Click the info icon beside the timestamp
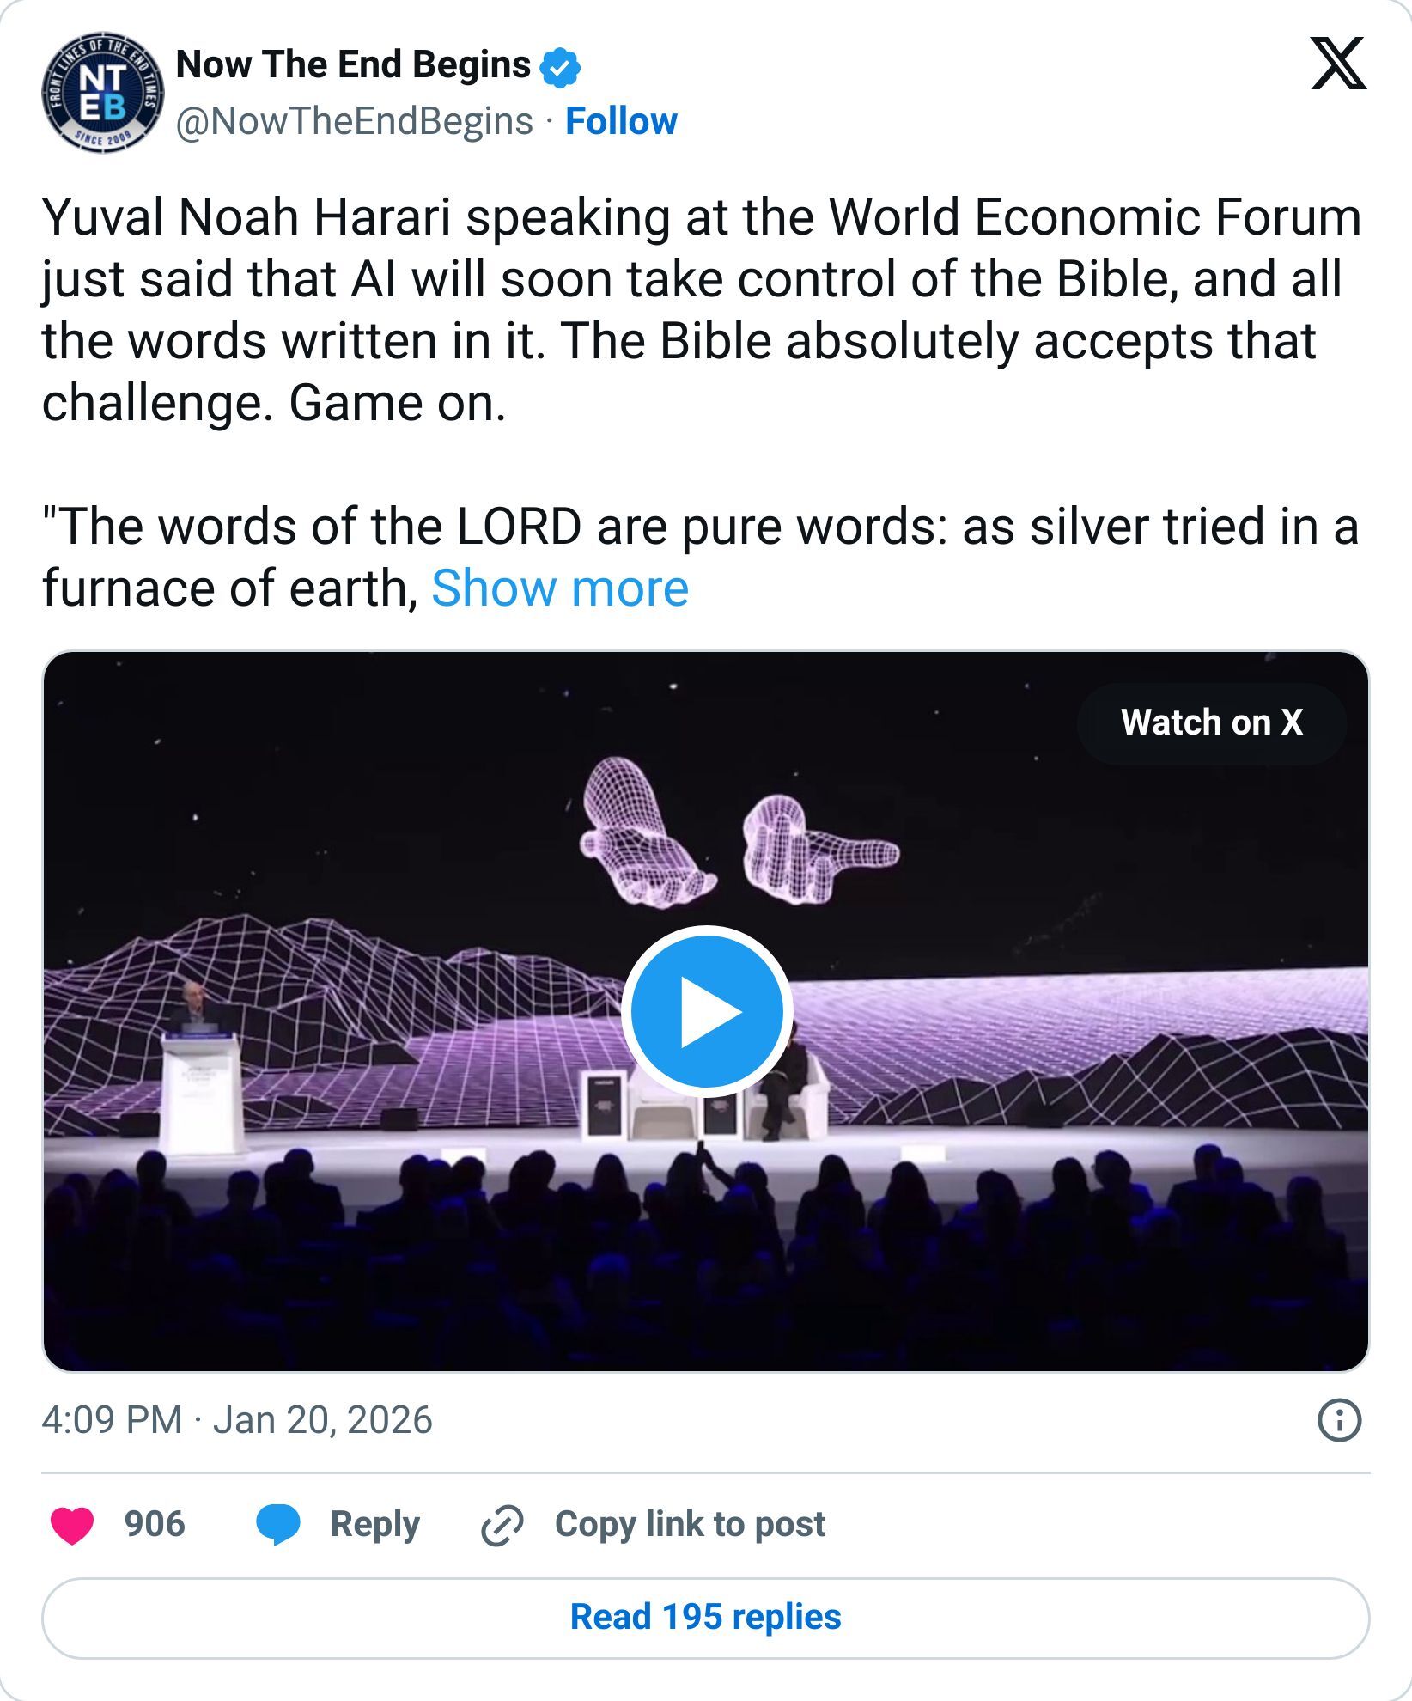The height and width of the screenshot is (1701, 1412). (x=1338, y=1421)
